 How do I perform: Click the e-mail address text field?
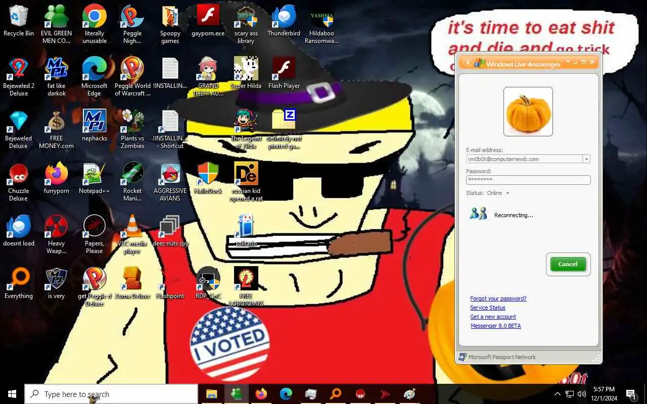point(524,159)
